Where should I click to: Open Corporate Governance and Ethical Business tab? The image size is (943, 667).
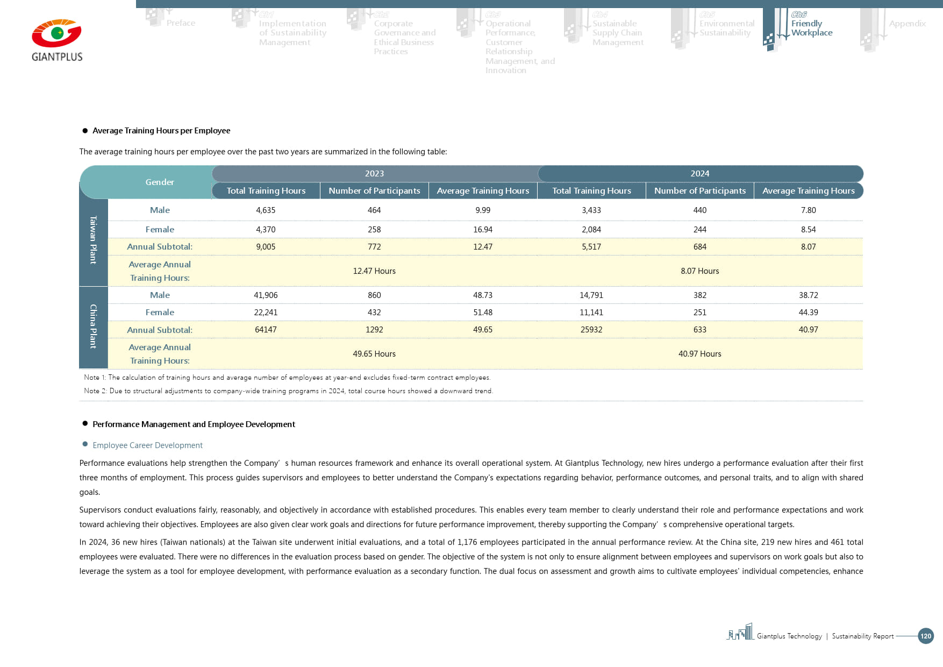pyautogui.click(x=404, y=37)
